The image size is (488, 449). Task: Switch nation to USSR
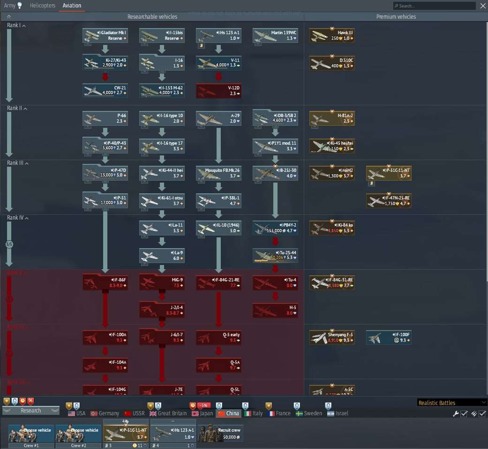click(135, 413)
